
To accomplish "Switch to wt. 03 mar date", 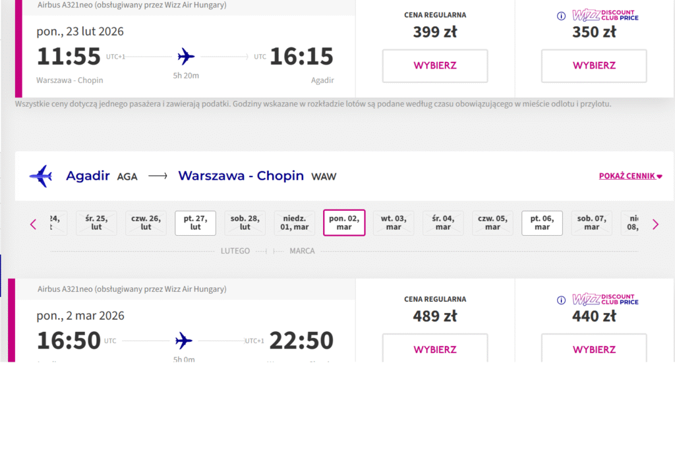I will (394, 223).
